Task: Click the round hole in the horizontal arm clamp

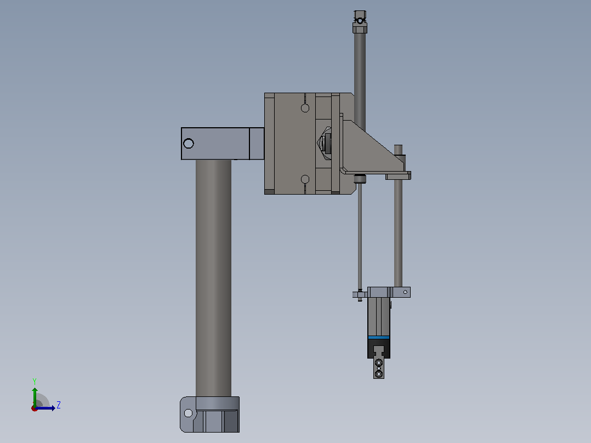Action: click(x=189, y=143)
